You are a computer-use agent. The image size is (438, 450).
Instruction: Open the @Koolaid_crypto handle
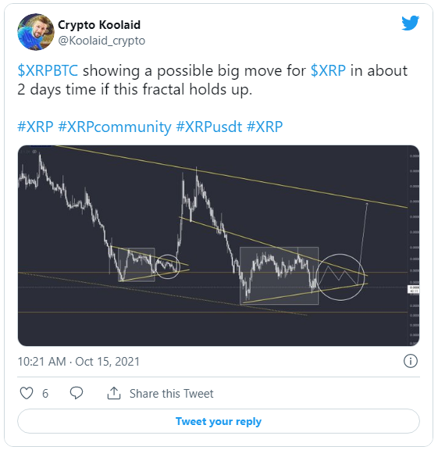(101, 41)
